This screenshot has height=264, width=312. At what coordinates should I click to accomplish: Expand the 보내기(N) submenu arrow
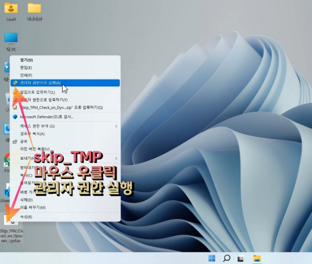(x=116, y=158)
